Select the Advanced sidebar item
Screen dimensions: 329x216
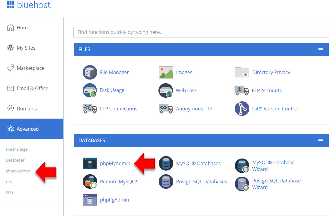coord(32,129)
